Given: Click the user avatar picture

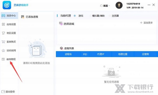Looking at the screenshot, I should coord(119,5).
